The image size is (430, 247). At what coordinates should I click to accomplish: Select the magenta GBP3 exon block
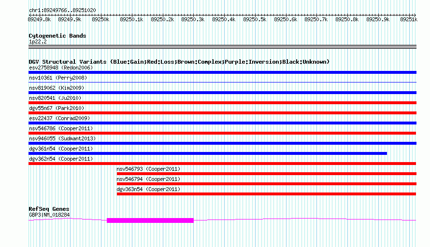pyautogui.click(x=150, y=220)
